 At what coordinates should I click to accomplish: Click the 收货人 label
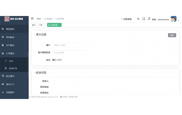[46, 81]
